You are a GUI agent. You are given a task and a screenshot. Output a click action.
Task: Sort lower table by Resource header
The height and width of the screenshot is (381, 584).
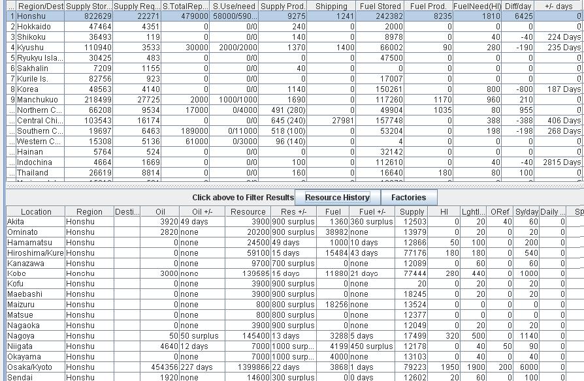[248, 211]
